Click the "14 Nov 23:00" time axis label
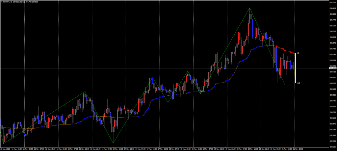The height and width of the screenshot is (151, 337). [x=129, y=149]
